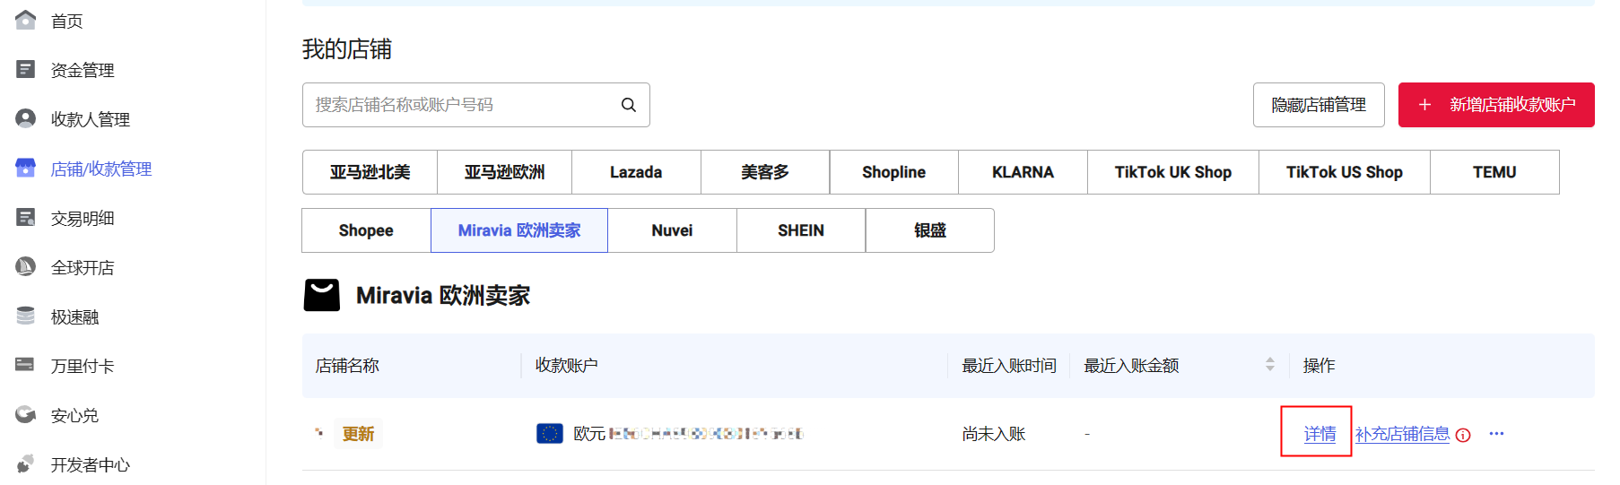Click the store name search field
The image size is (1620, 485).
tap(462, 105)
